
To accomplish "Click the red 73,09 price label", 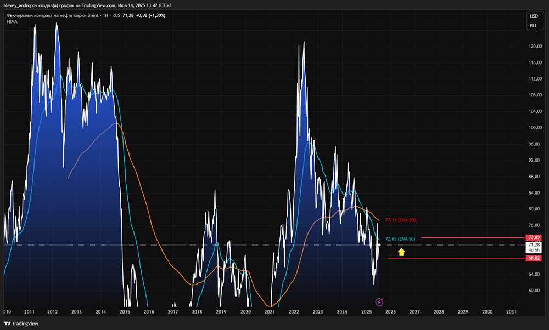I will tap(534, 237).
